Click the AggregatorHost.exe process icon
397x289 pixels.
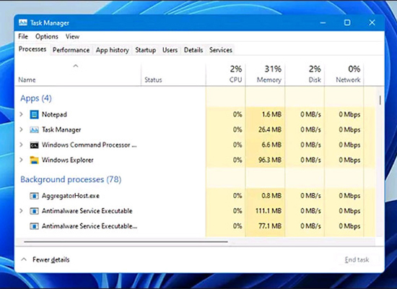(x=34, y=196)
